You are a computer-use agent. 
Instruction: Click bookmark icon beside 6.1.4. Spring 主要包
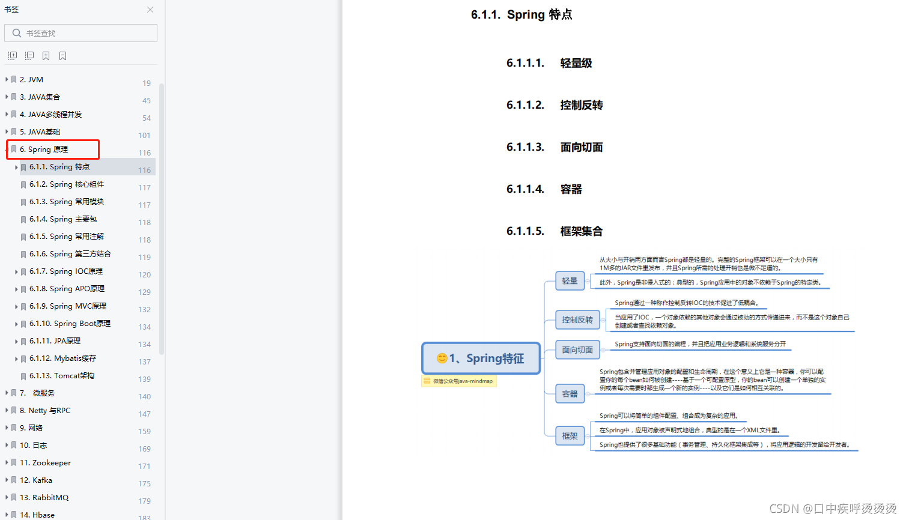click(x=23, y=220)
